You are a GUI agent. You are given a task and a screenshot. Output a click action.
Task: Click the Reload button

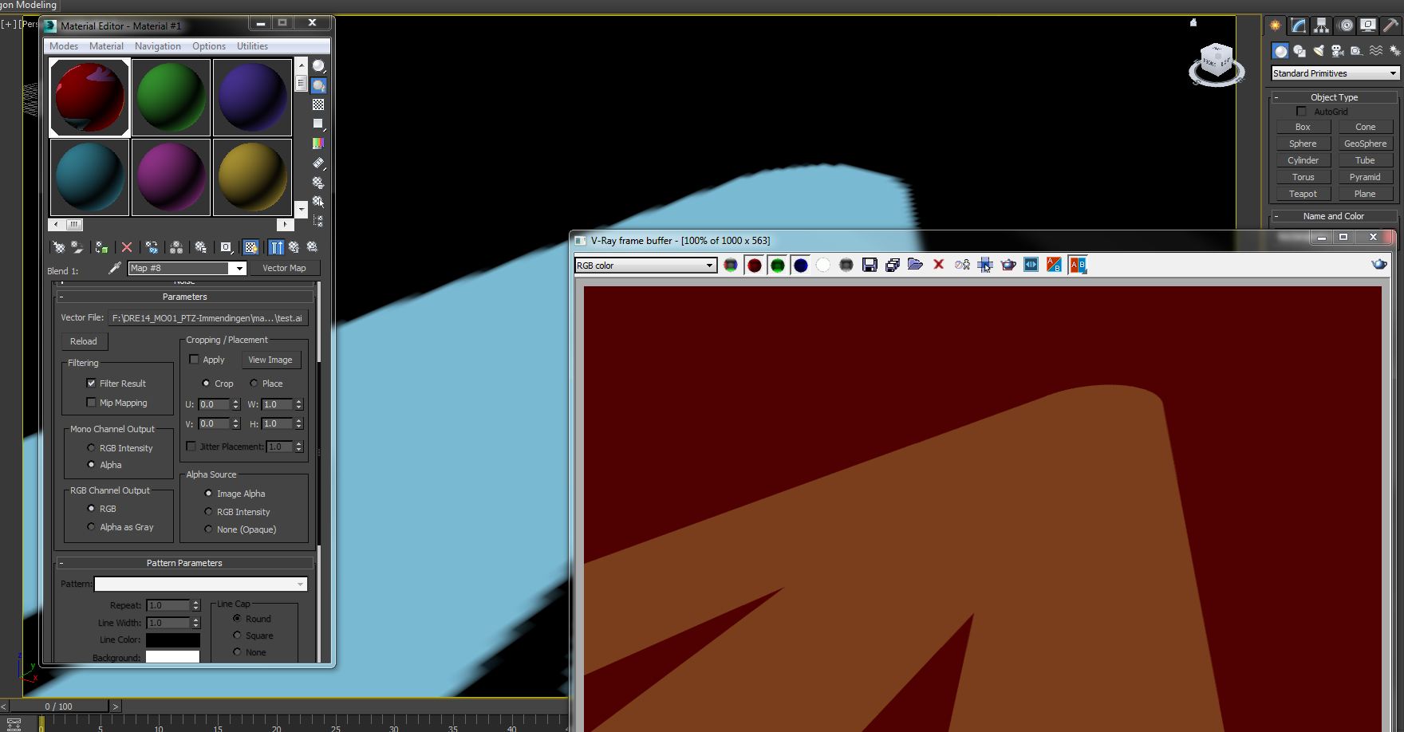click(84, 341)
